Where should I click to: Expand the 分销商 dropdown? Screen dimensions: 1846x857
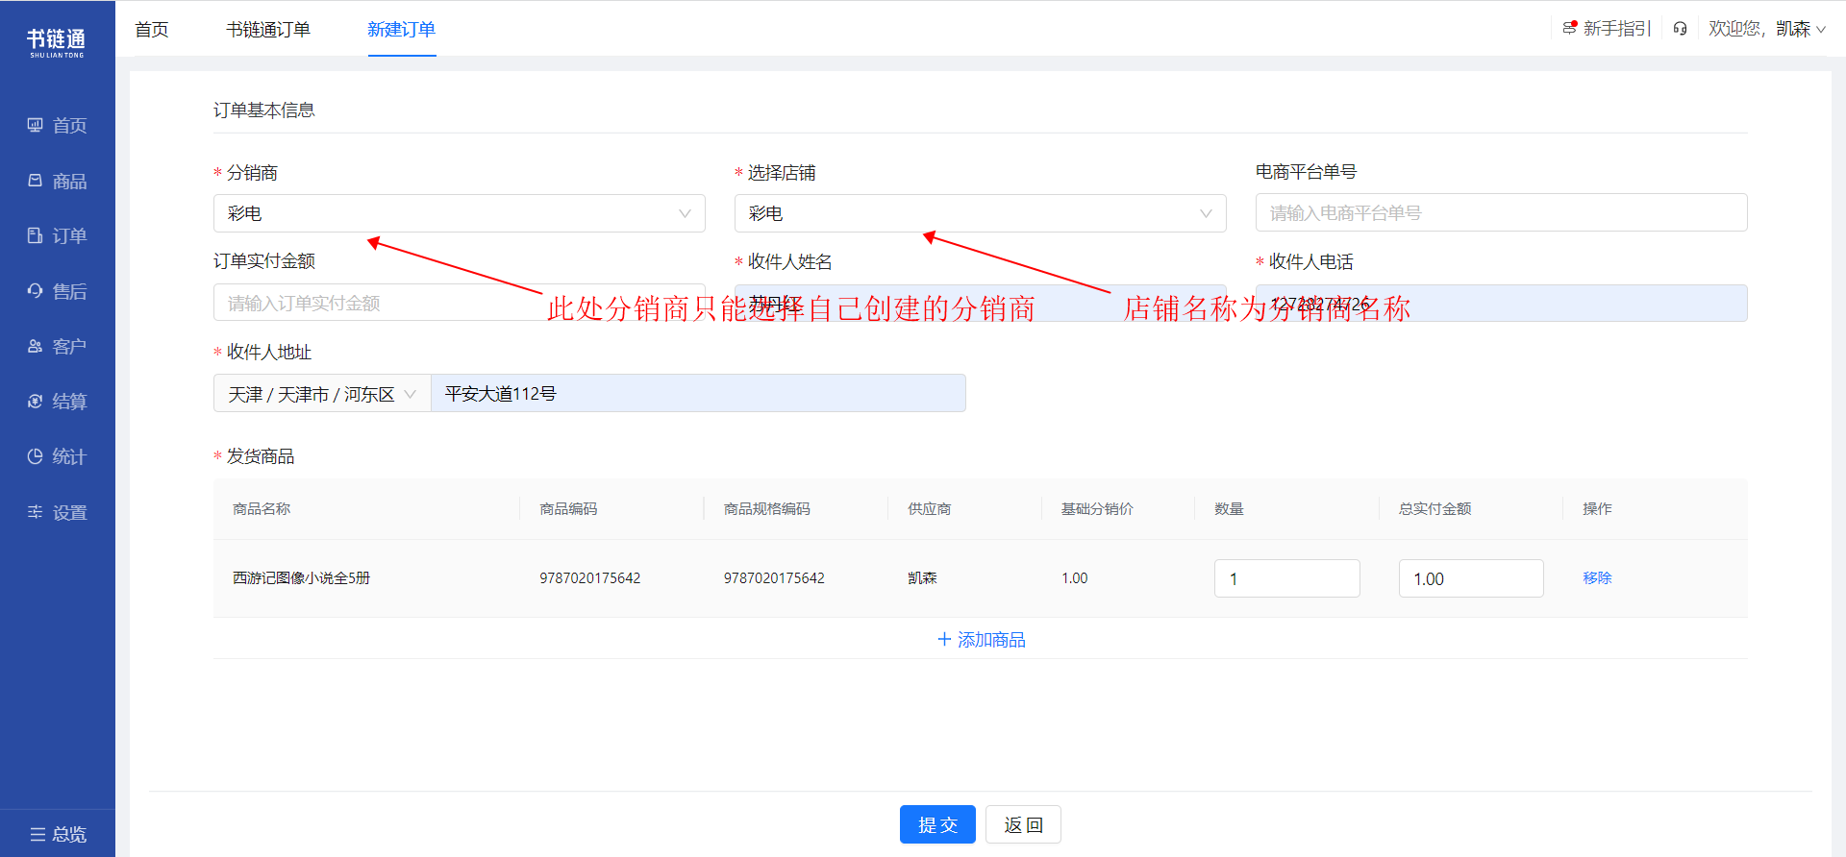(460, 213)
